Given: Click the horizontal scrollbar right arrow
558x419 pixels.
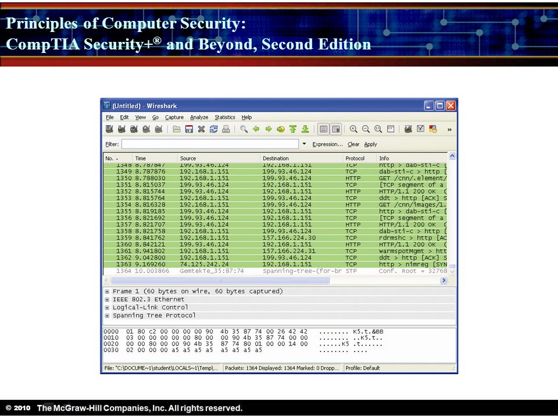Looking at the screenshot, I should [x=443, y=280].
